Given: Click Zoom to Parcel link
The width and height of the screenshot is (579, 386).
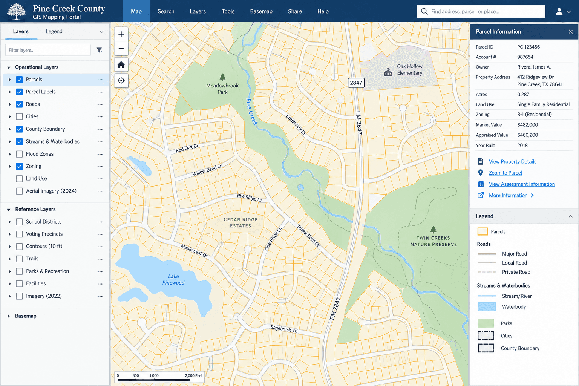Looking at the screenshot, I should point(505,173).
